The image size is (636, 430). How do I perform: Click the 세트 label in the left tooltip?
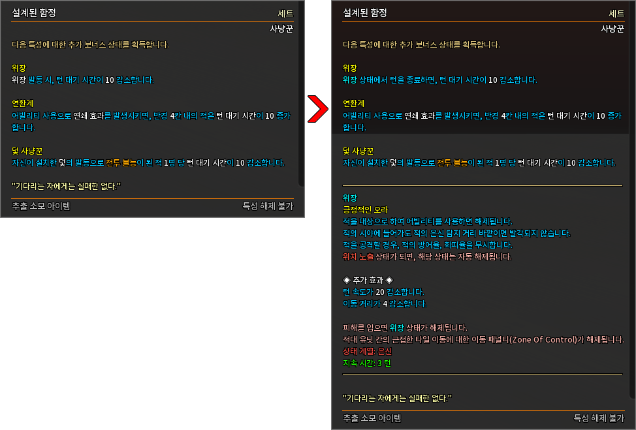(285, 14)
